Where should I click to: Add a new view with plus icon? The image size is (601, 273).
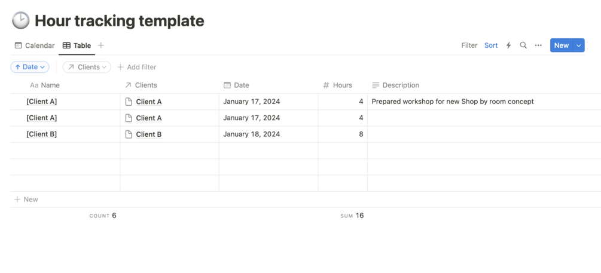tap(101, 45)
